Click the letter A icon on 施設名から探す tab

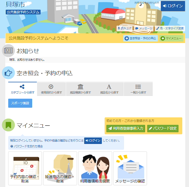coord(109,87)
